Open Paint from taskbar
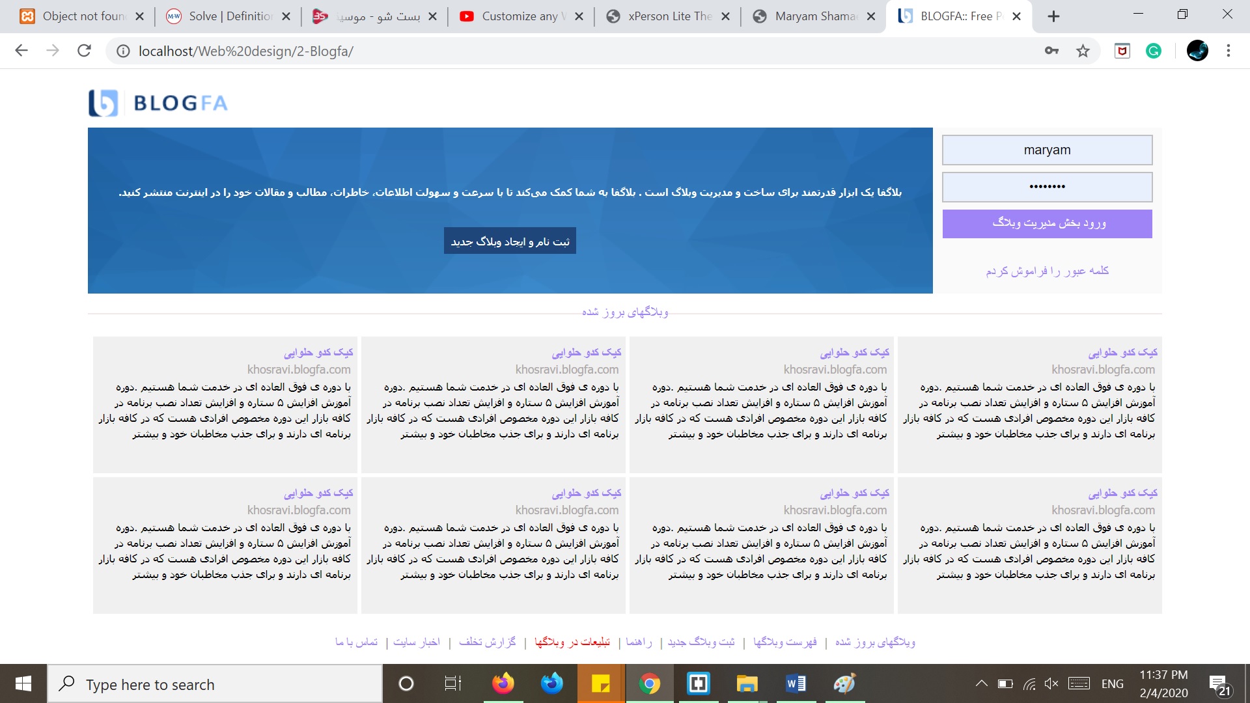 point(844,683)
